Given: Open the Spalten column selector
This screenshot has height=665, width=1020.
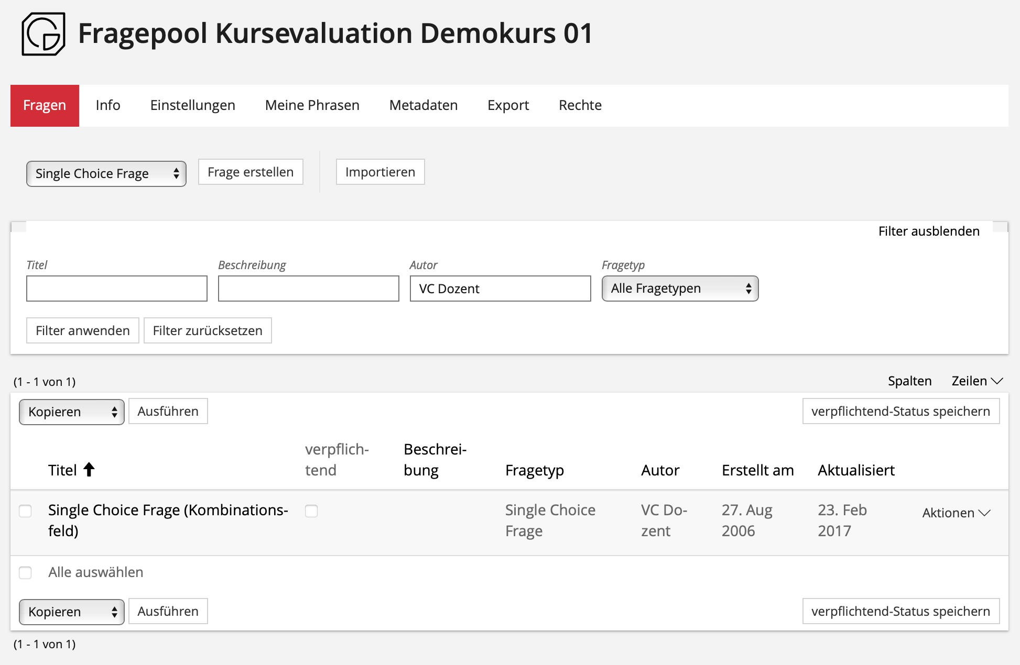Looking at the screenshot, I should point(909,381).
